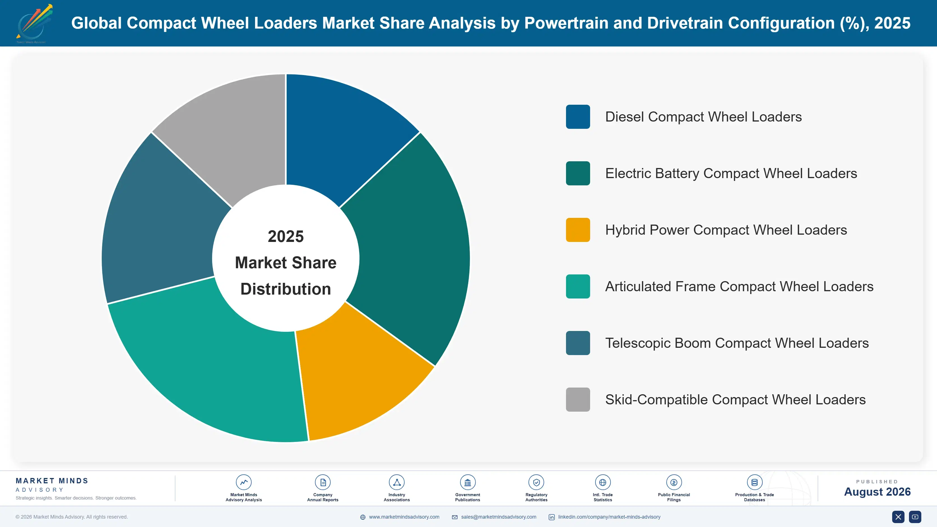The width and height of the screenshot is (937, 527).
Task: Click the Intl. Trade Statistics globe icon
Action: pyautogui.click(x=603, y=482)
